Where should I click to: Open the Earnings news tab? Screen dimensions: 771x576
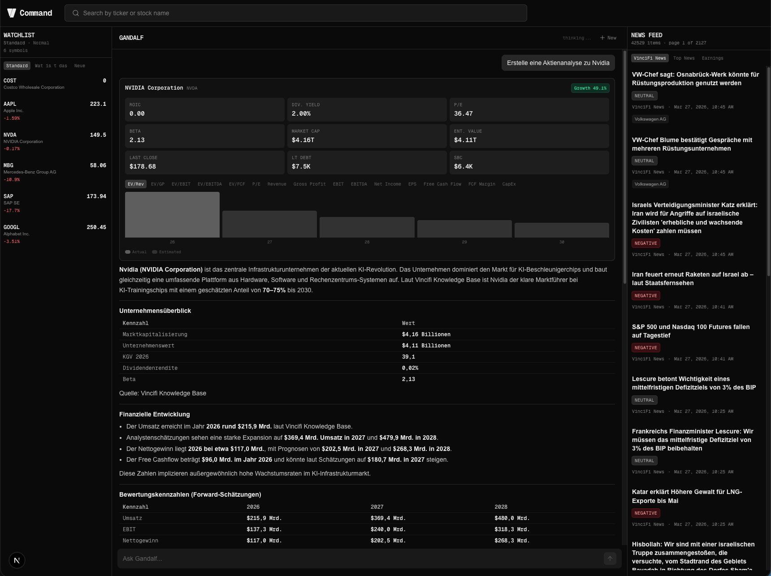(713, 58)
